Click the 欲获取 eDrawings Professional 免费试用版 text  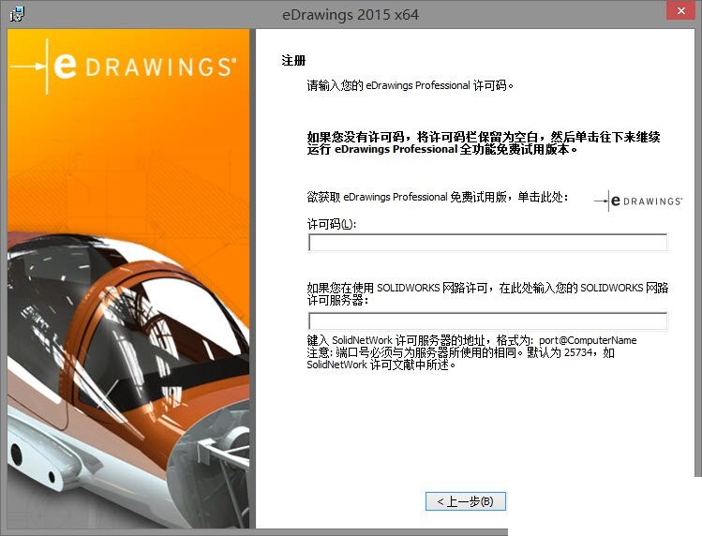tap(438, 198)
